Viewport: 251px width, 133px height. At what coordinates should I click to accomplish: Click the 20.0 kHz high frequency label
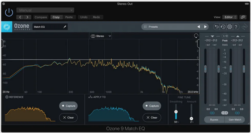click(x=193, y=92)
